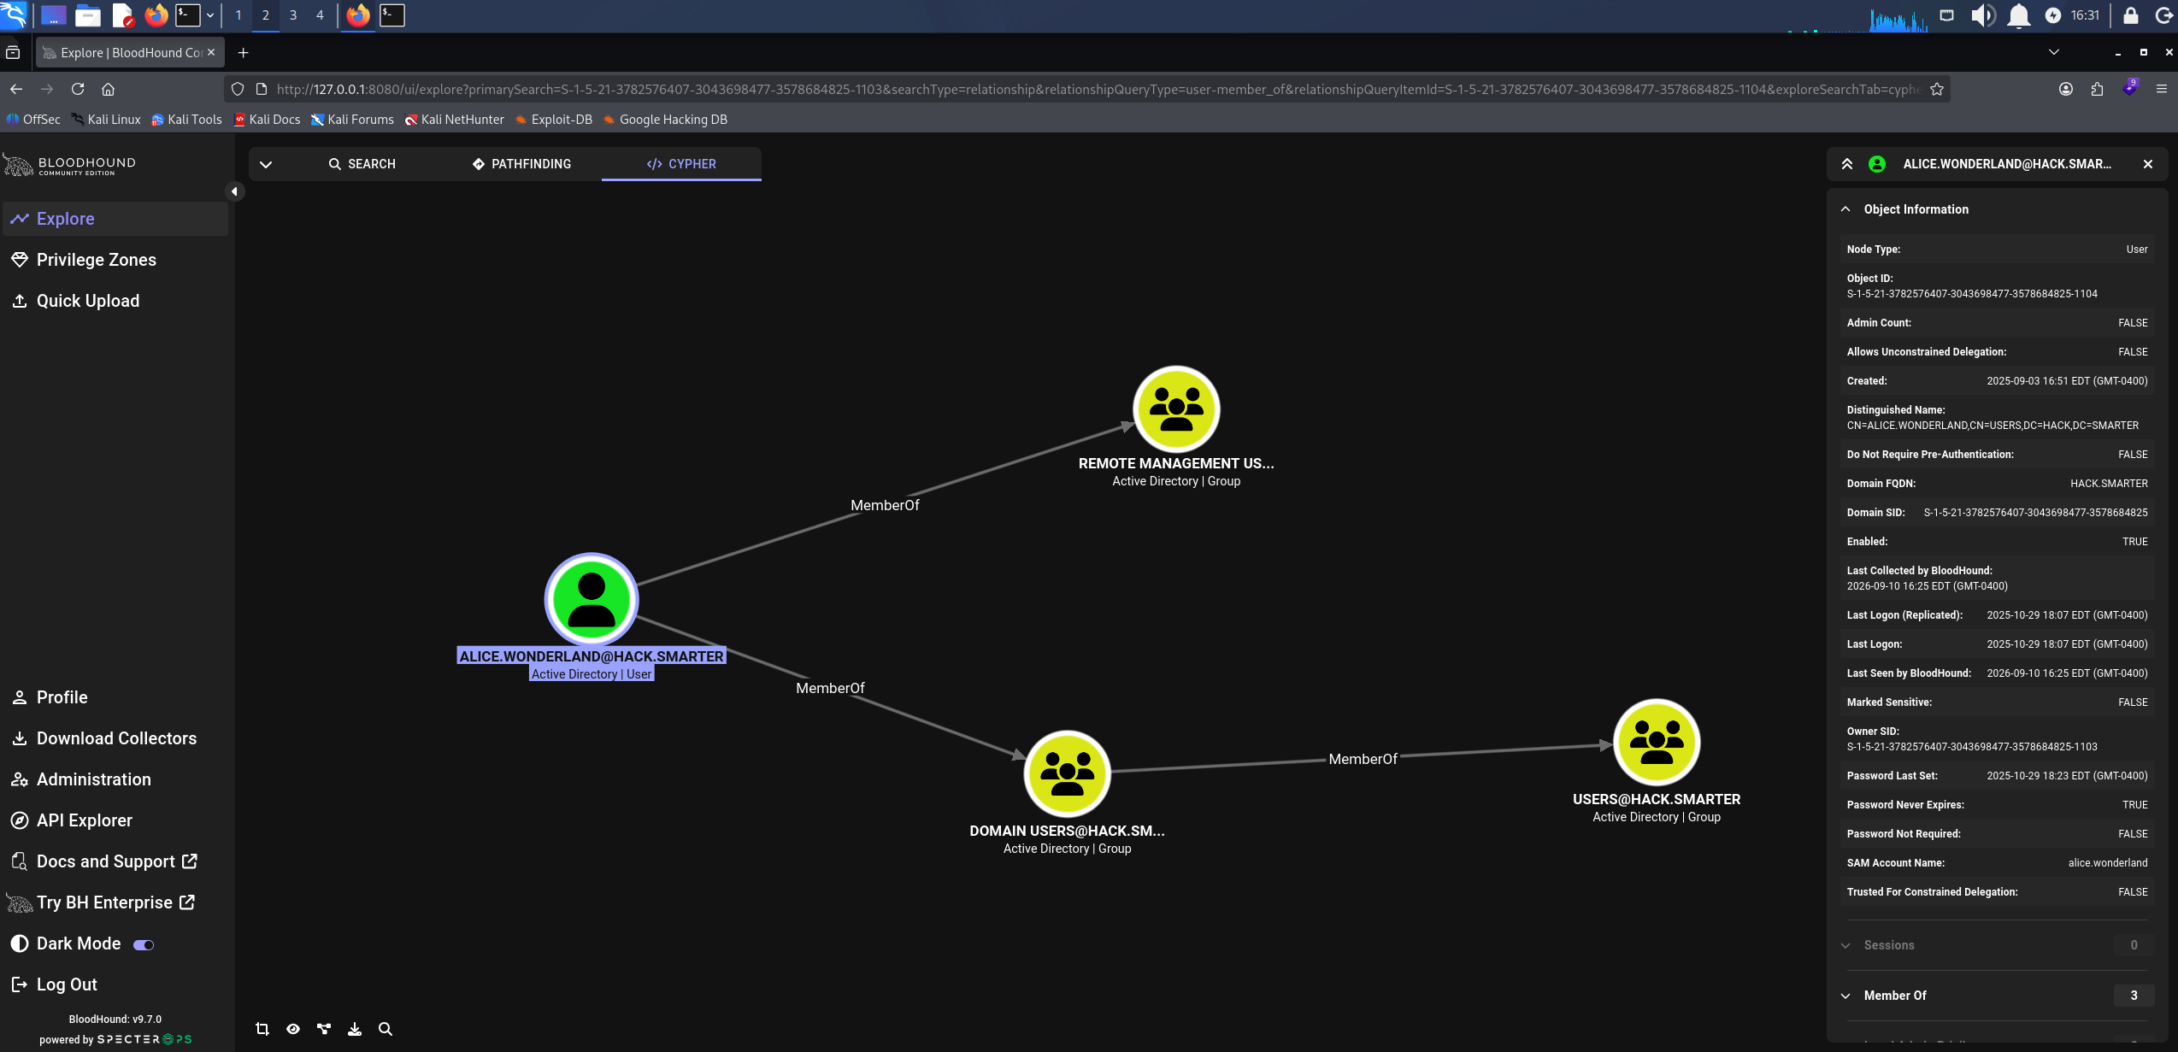Click the export graph download icon

(x=355, y=1029)
